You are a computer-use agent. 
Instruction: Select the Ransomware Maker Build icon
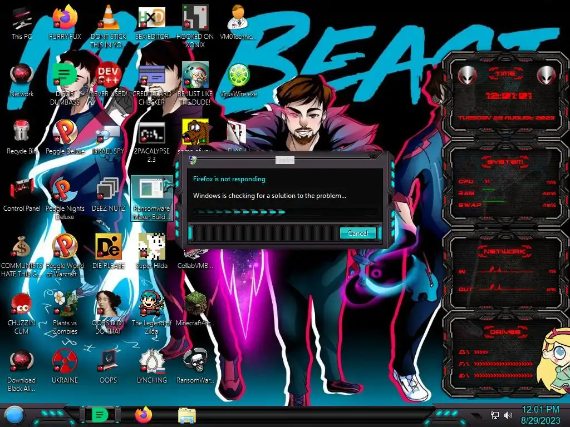[151, 198]
